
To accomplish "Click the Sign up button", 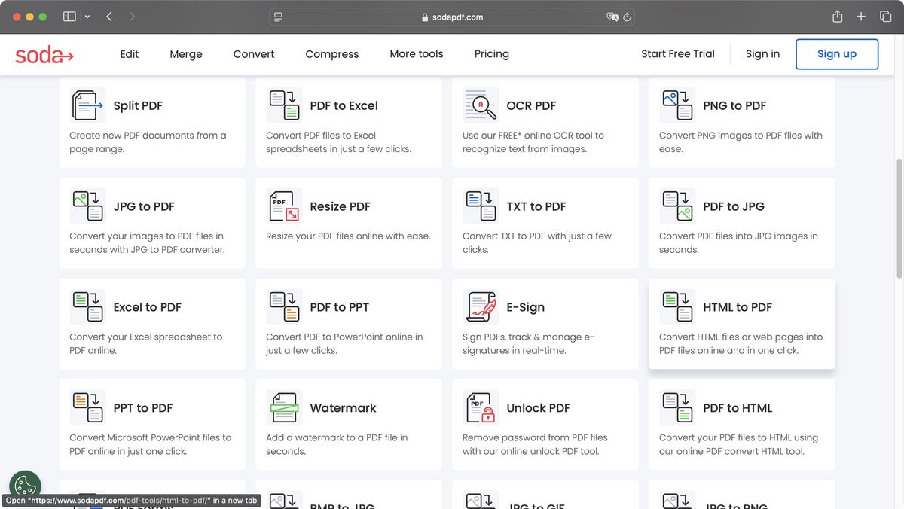I will click(x=836, y=53).
